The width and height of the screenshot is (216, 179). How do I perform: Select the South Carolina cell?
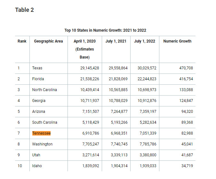point(44,122)
